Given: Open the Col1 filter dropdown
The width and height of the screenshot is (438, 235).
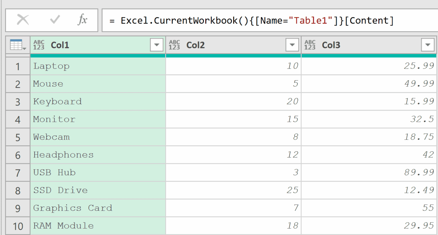Looking at the screenshot, I should click(156, 45).
